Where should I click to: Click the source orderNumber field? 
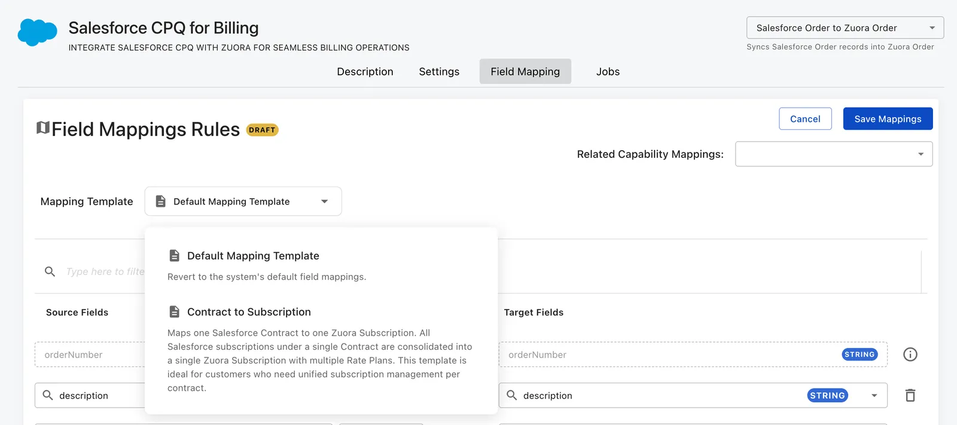coord(90,354)
